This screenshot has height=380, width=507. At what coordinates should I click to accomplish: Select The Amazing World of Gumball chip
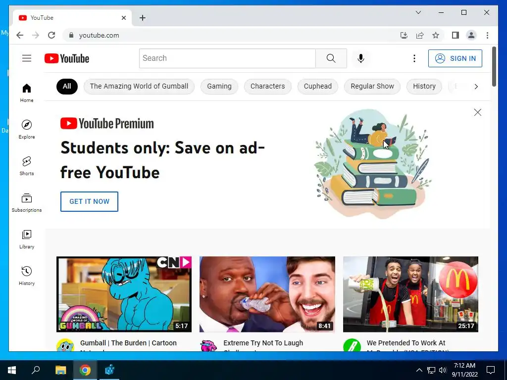coord(139,86)
